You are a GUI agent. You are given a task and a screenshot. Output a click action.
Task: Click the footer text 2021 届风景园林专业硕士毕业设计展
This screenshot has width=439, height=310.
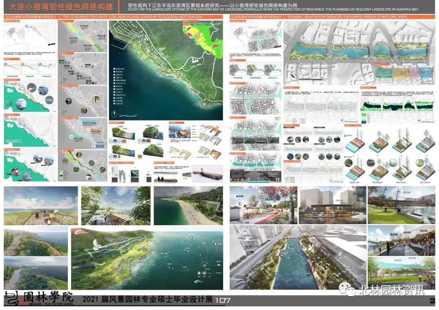[x=148, y=299]
